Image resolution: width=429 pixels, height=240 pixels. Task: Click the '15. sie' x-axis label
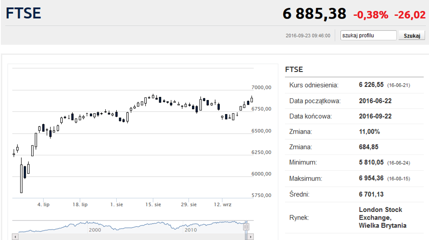pos(153,205)
